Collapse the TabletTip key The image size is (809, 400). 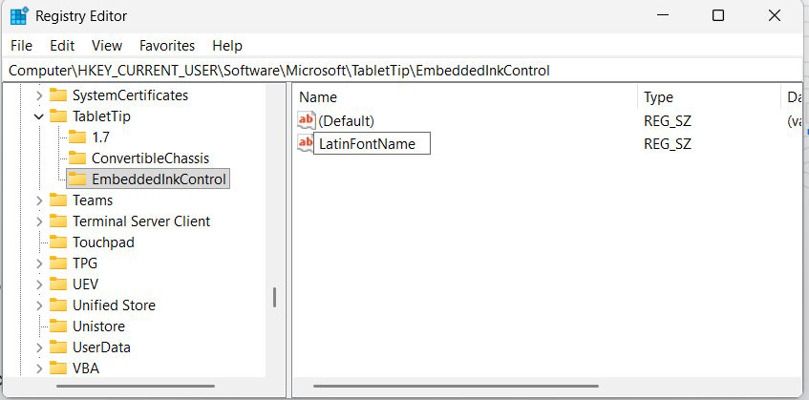39,116
